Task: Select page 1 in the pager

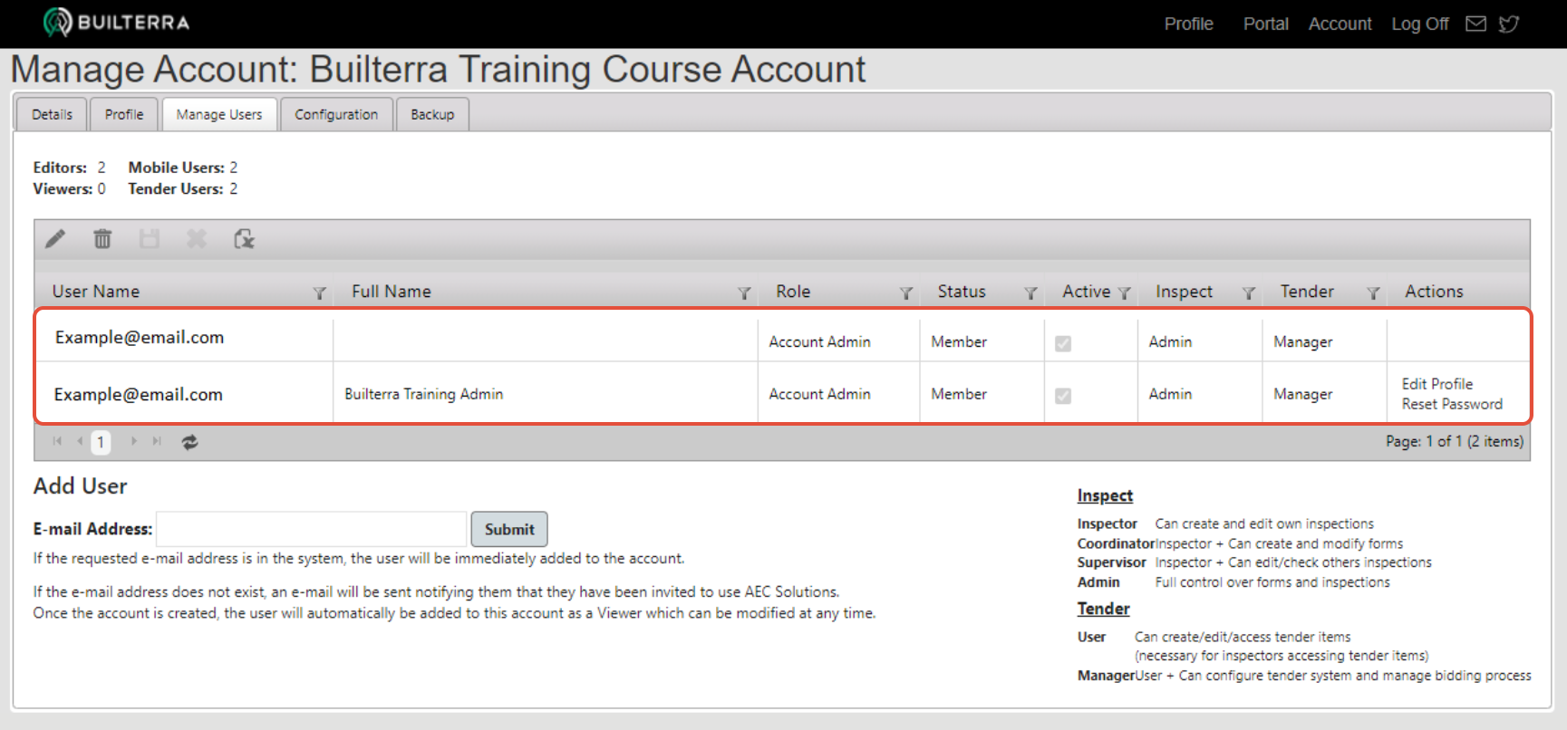Action: [101, 442]
